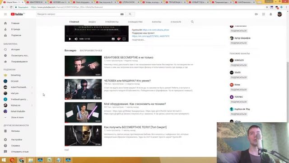The image size is (289, 163).
Task: Click the browser back arrow
Action: (3, 7)
